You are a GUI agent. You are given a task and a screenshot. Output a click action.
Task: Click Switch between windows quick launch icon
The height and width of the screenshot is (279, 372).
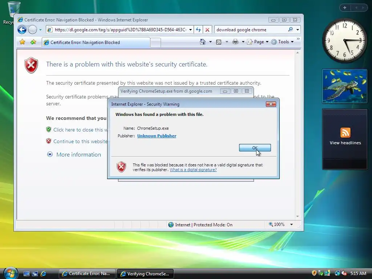pos(35,274)
